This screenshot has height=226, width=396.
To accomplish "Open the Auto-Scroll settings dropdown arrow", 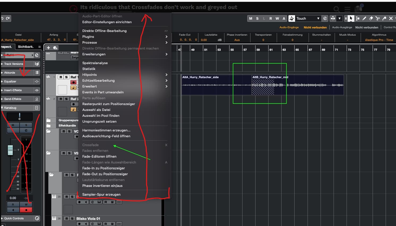I will [x=339, y=18].
